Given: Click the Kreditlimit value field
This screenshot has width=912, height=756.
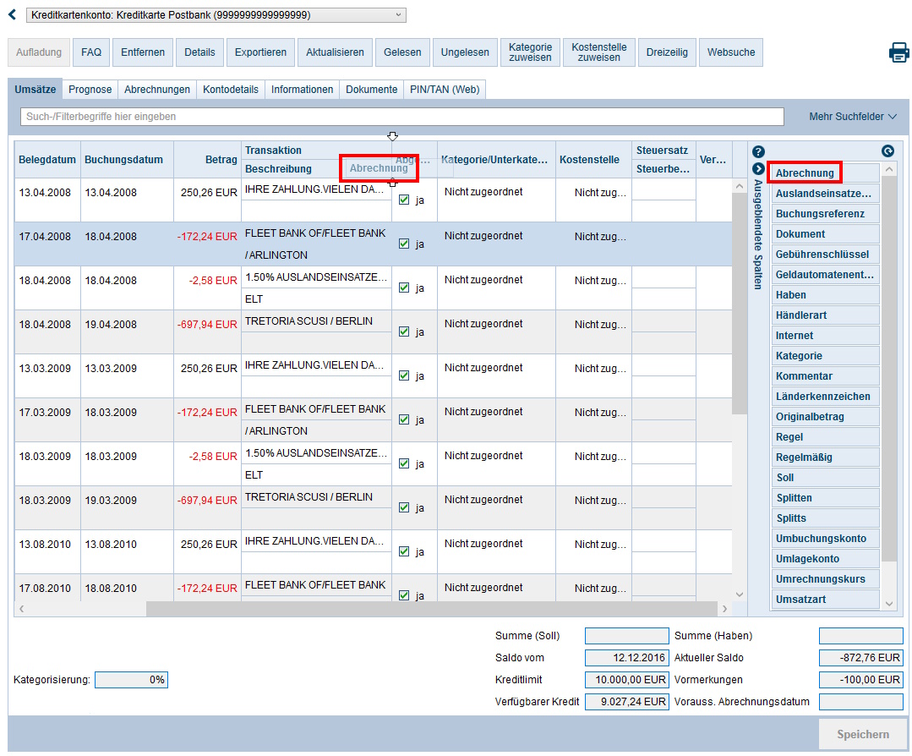Looking at the screenshot, I should point(626,680).
